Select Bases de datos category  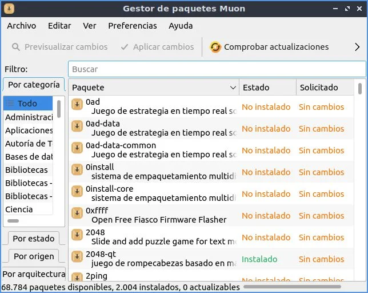pos(29,156)
